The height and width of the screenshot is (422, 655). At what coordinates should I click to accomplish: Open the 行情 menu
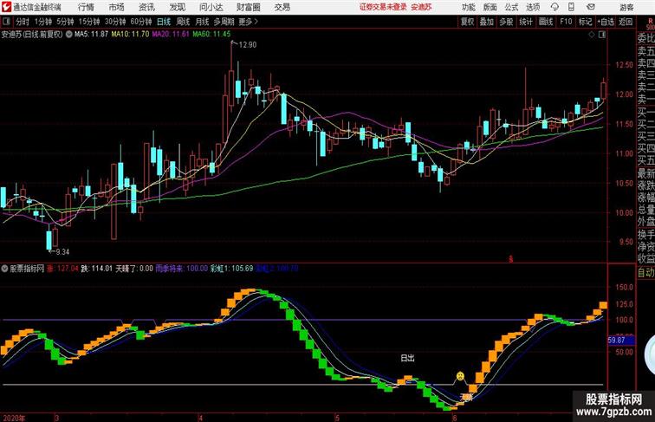86,7
